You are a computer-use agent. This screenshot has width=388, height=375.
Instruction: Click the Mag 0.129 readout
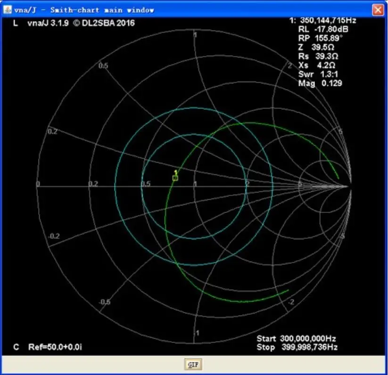point(320,83)
